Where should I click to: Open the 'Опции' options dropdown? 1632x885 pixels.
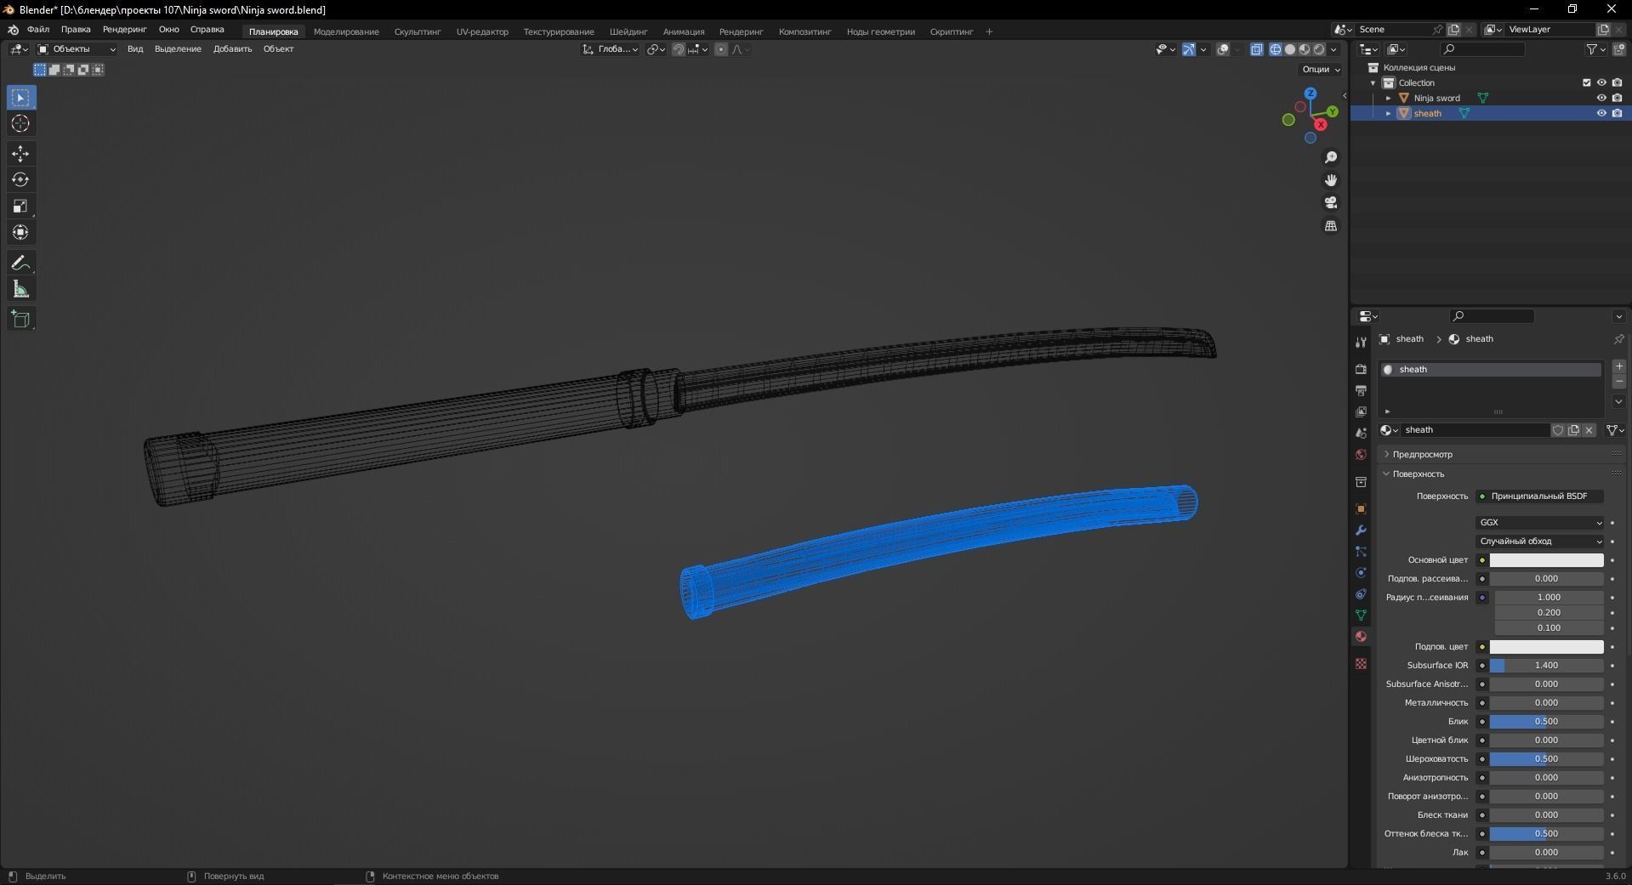click(x=1320, y=70)
